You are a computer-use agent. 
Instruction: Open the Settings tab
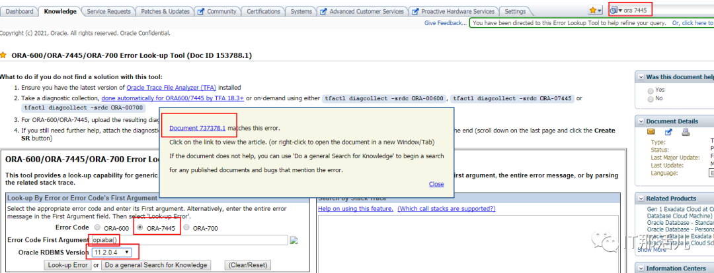click(515, 11)
